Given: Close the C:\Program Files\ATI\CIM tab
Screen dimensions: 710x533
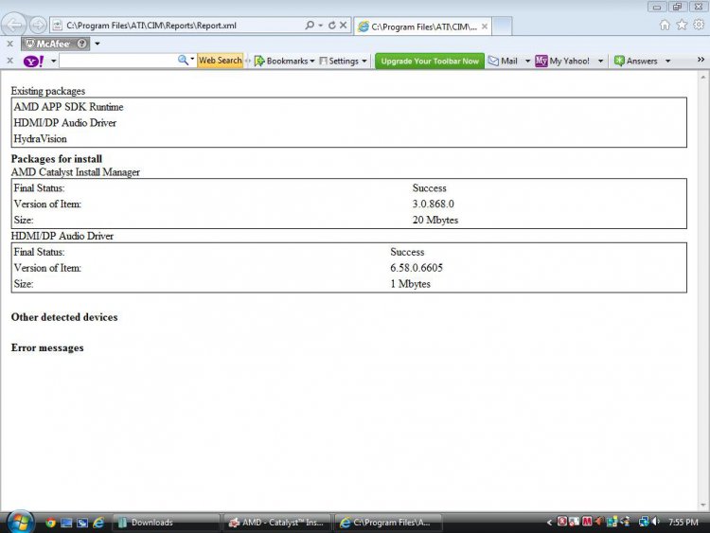Looking at the screenshot, I should [485, 27].
